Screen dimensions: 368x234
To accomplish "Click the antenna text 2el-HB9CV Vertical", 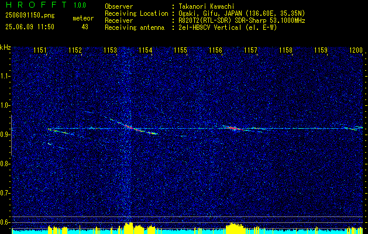I will tap(210, 27).
